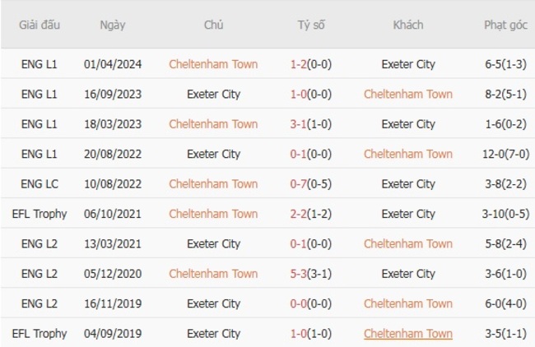Select the date 18/03/2023
This screenshot has height=347, width=535.
(113, 124)
